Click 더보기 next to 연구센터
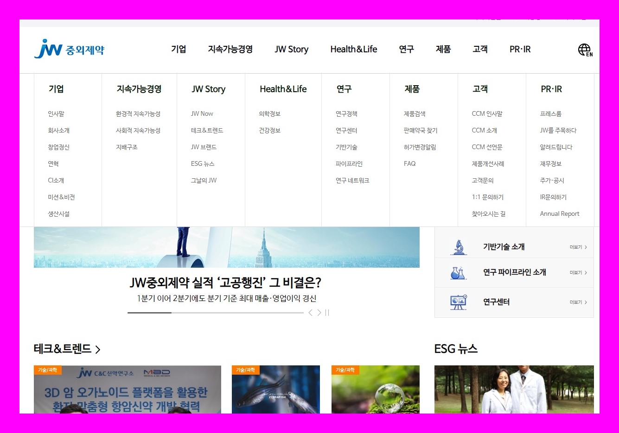 pos(578,302)
